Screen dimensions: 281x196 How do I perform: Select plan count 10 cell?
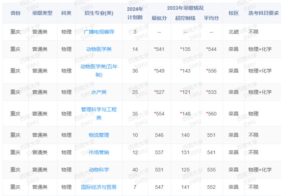[135, 135]
